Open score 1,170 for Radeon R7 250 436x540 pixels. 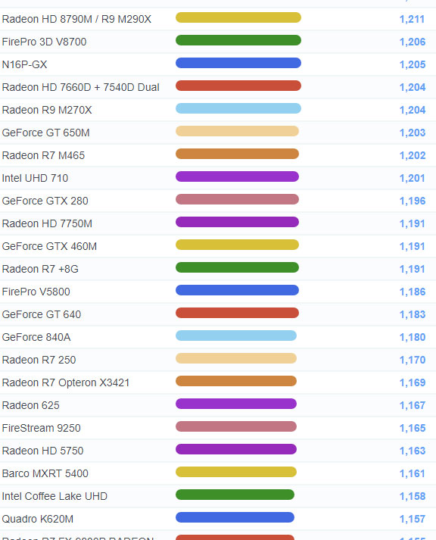[x=413, y=361]
